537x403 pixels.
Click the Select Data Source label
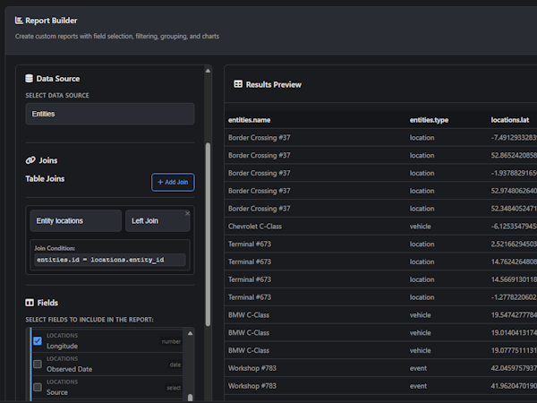tap(57, 95)
